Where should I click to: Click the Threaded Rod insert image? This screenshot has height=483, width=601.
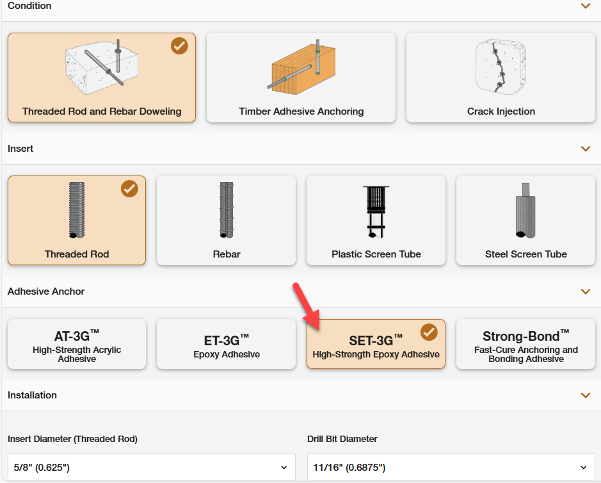77,211
